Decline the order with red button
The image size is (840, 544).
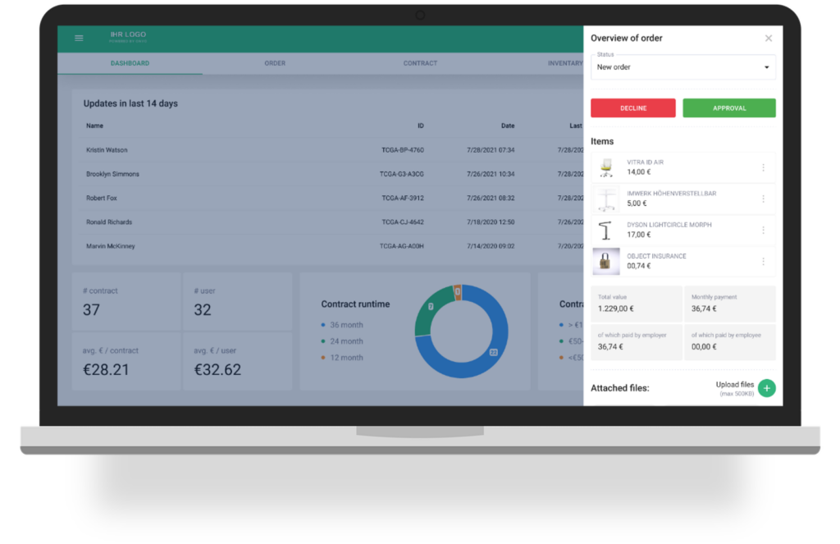[633, 108]
